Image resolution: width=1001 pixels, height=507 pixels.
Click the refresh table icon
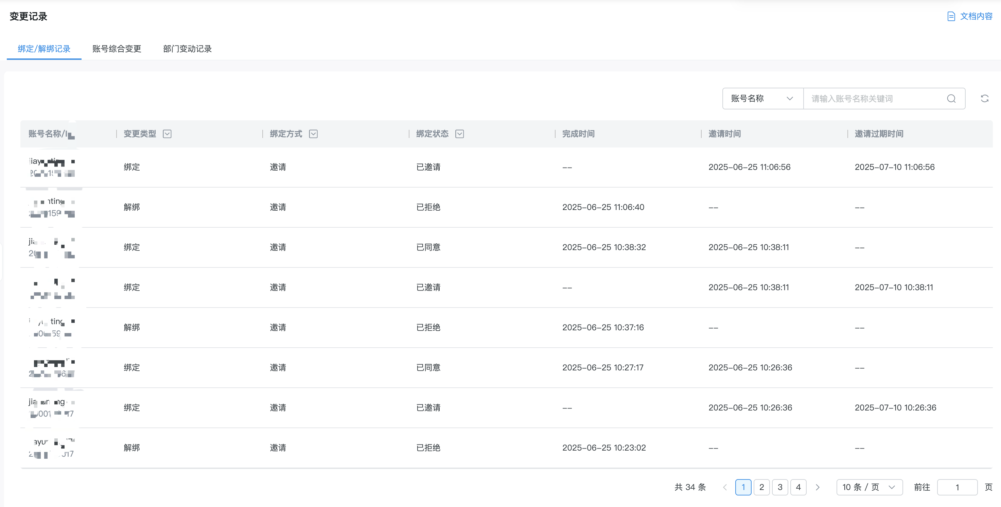click(984, 99)
